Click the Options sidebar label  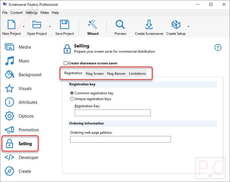[26, 116]
